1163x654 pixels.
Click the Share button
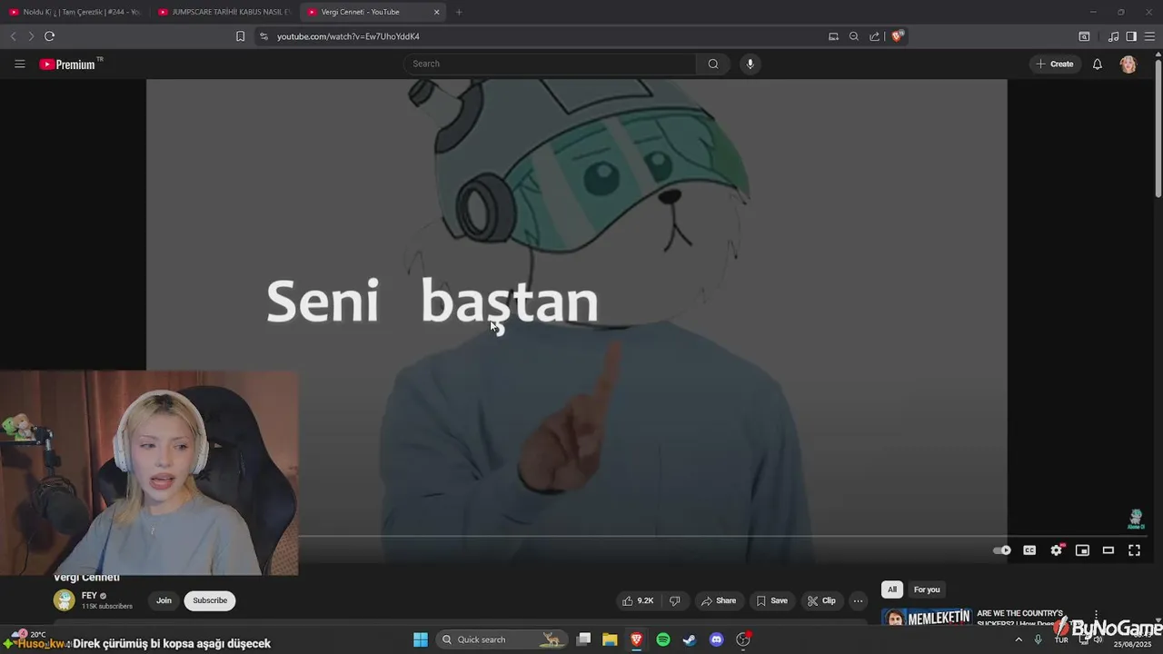pos(718,600)
